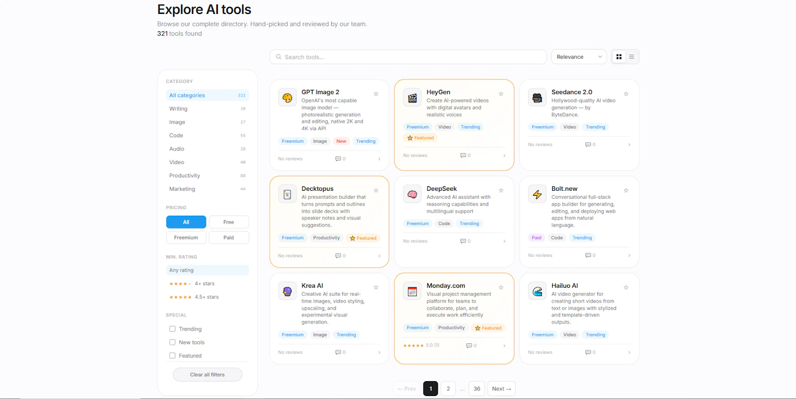Expand DeepSeek card chevron
This screenshot has width=796, height=399.
click(504, 241)
